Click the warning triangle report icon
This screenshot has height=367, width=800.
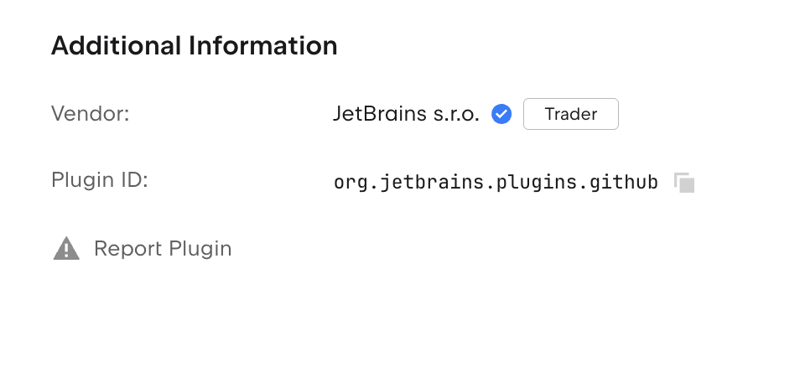tap(66, 249)
